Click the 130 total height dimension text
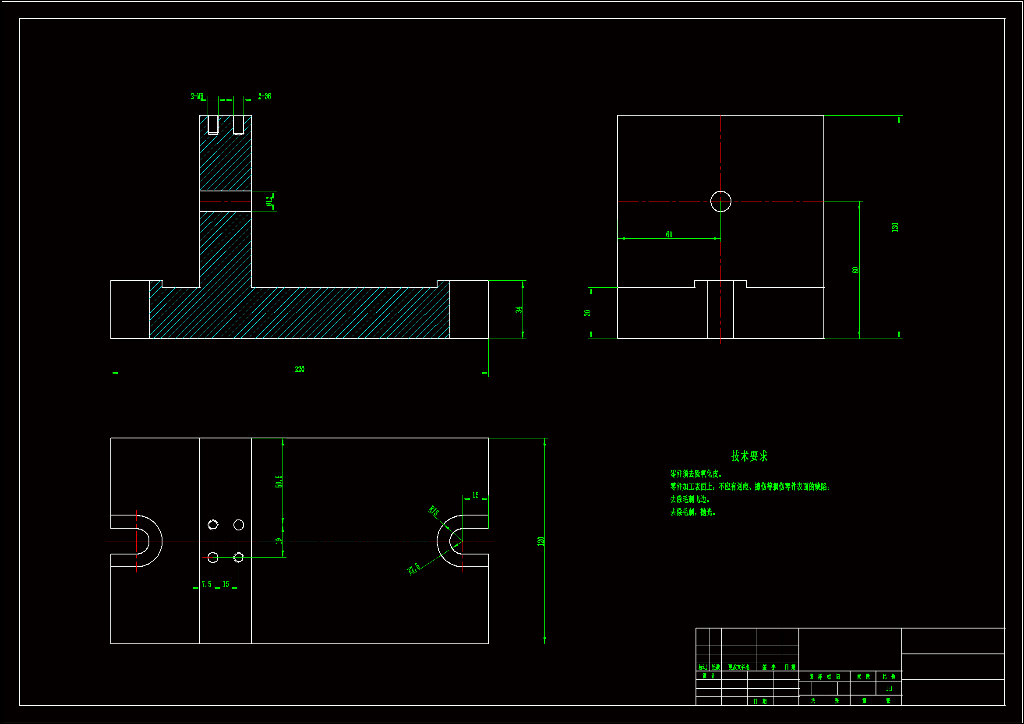 tap(895, 227)
